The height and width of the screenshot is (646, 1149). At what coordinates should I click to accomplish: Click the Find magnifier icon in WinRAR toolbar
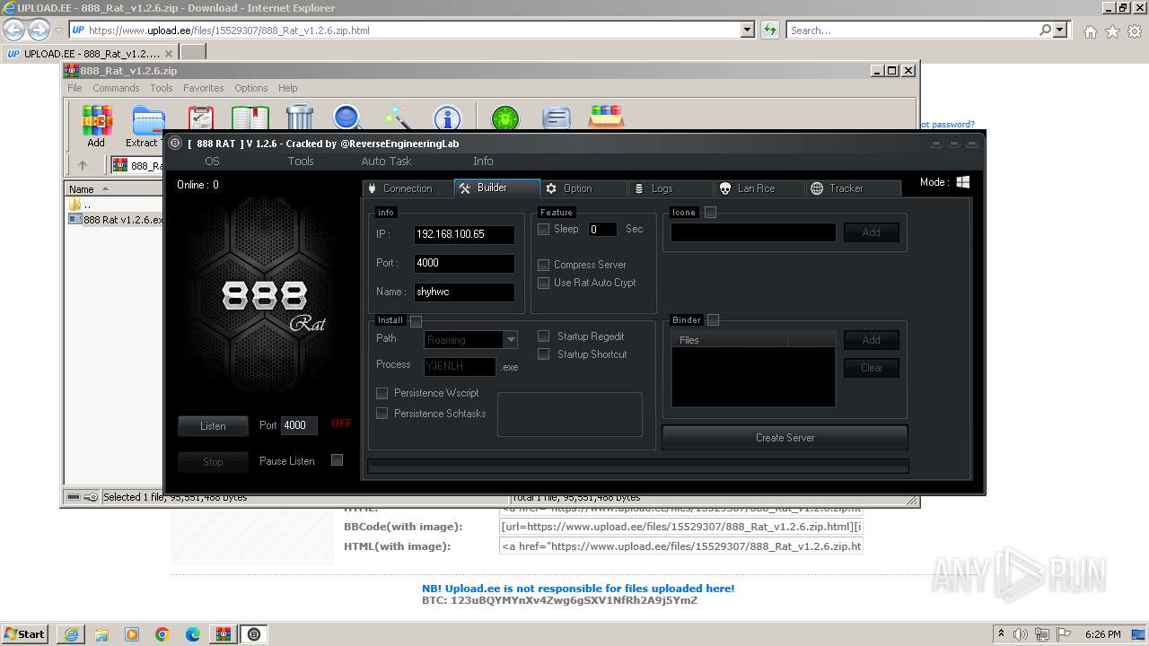tap(347, 118)
